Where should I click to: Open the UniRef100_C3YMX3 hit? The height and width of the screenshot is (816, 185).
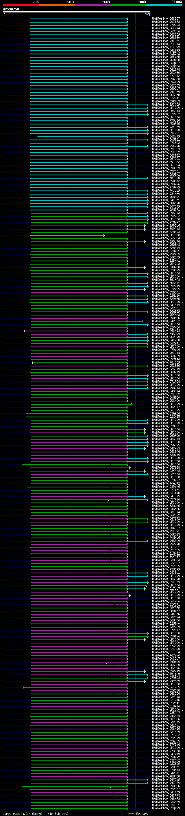(166, 474)
